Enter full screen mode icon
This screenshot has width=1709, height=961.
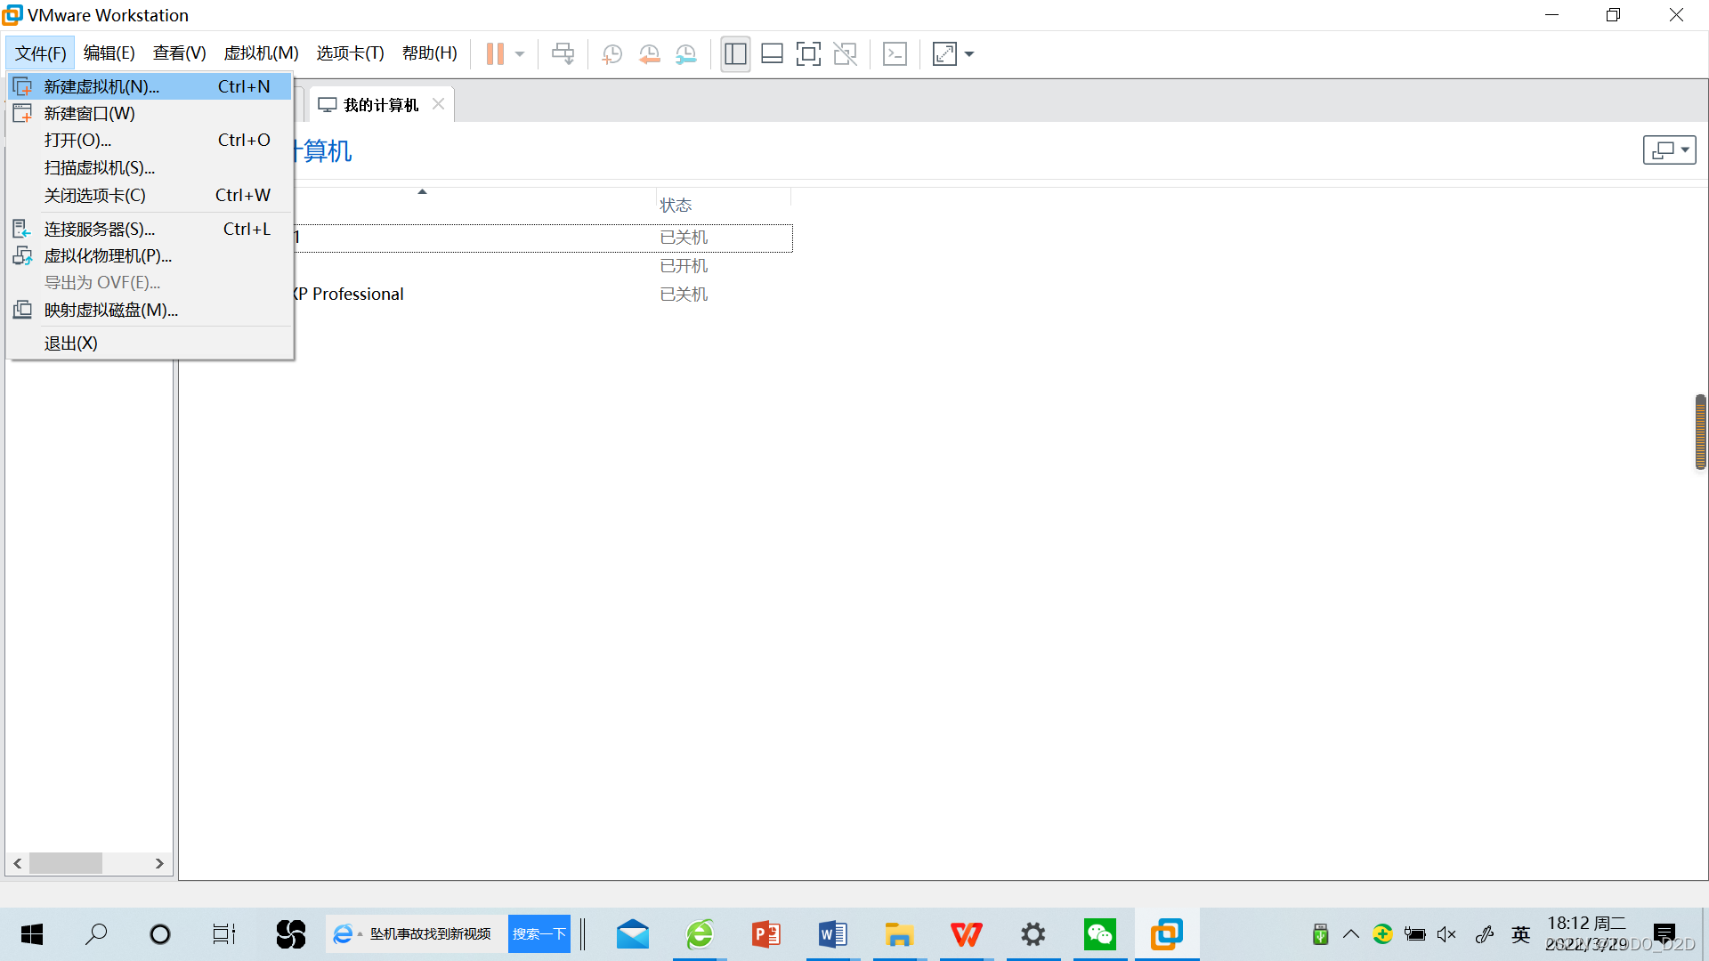[x=808, y=54]
